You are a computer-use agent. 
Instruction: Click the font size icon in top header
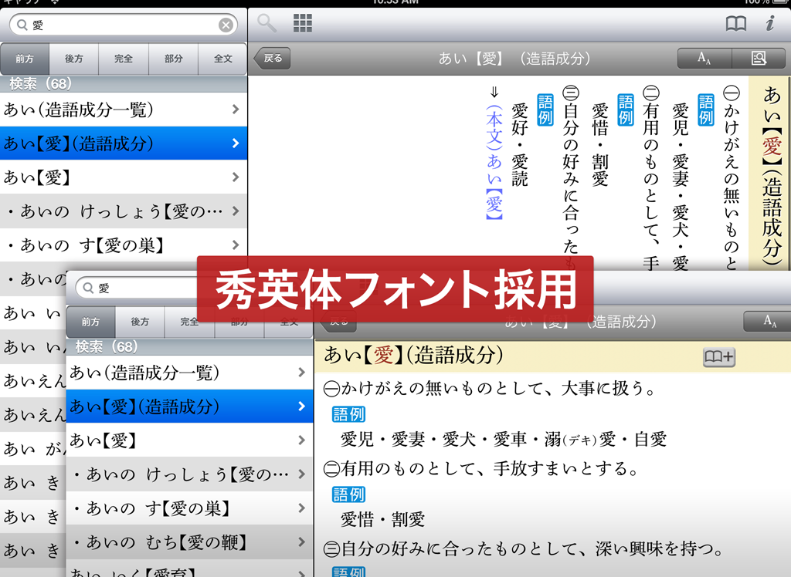(x=704, y=58)
